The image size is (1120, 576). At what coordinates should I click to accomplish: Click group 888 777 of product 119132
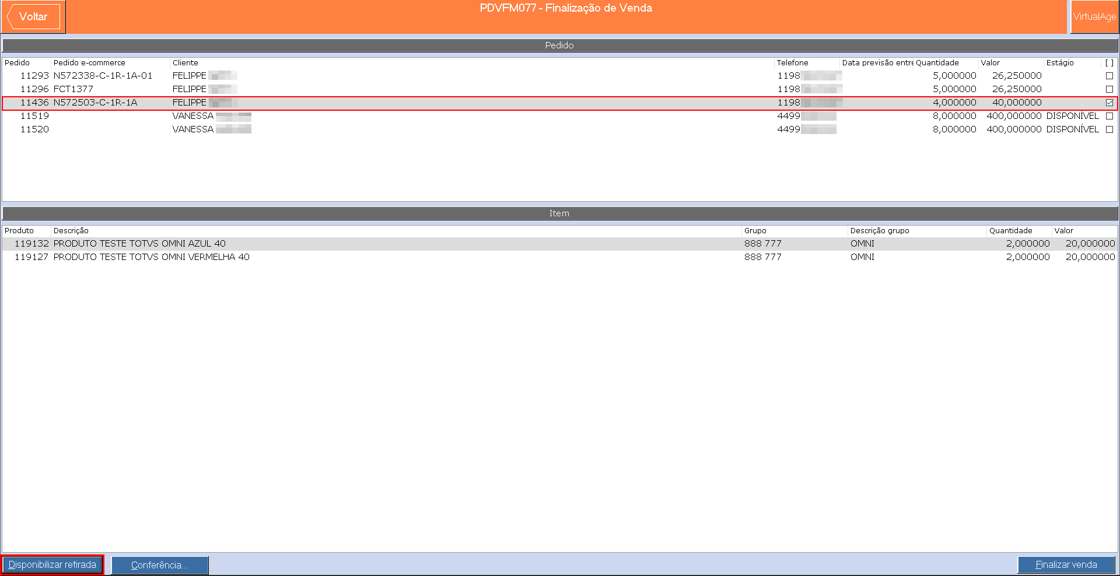tap(762, 244)
